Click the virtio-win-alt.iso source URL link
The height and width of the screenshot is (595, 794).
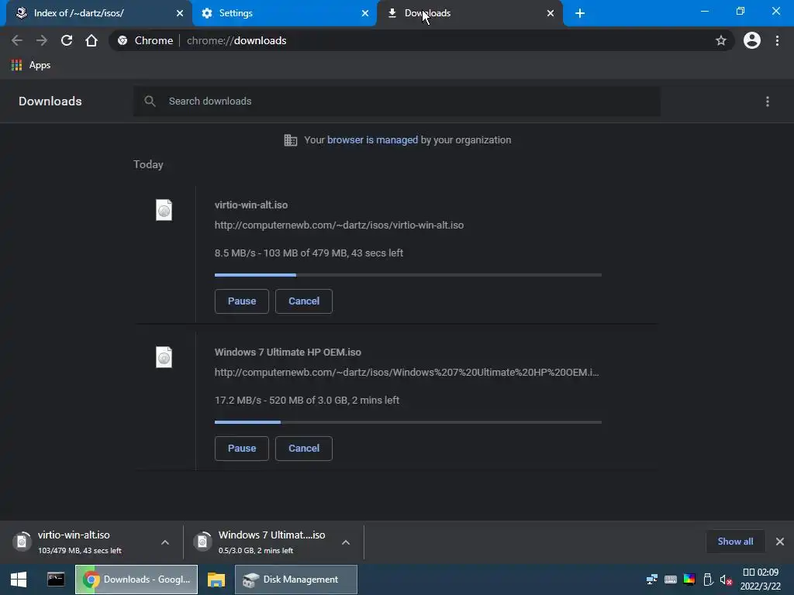coord(339,225)
